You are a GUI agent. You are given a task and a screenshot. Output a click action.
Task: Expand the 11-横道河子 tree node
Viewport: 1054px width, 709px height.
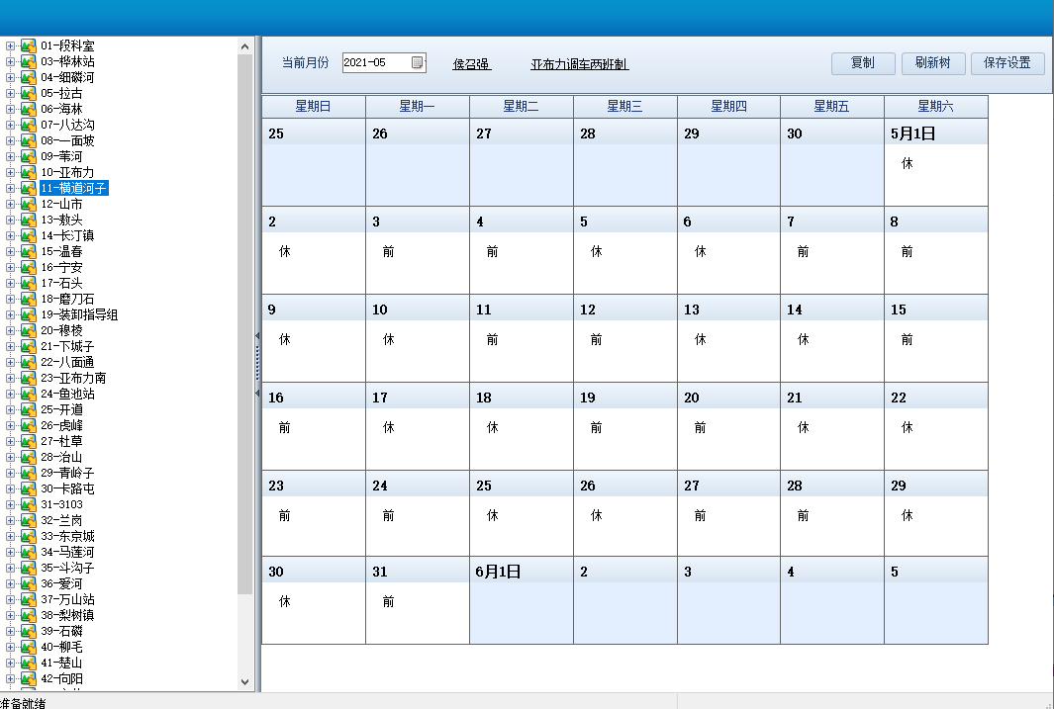coord(11,188)
